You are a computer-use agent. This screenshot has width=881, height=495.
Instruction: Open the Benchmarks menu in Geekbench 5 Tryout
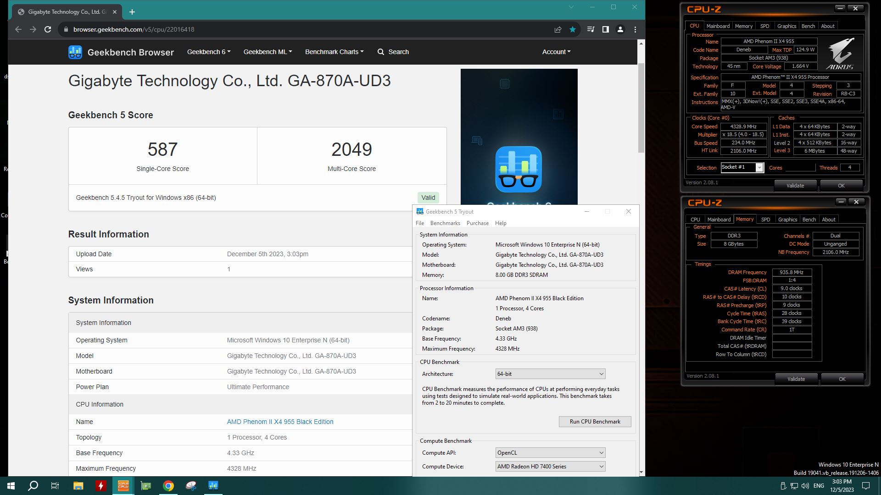tap(445, 223)
